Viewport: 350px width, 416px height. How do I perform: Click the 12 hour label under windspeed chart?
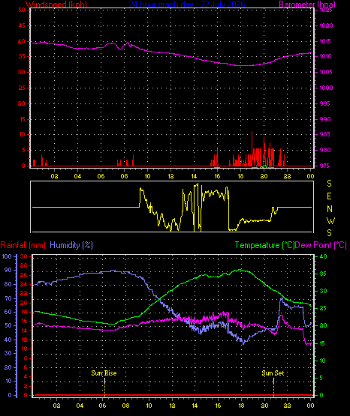(170, 176)
